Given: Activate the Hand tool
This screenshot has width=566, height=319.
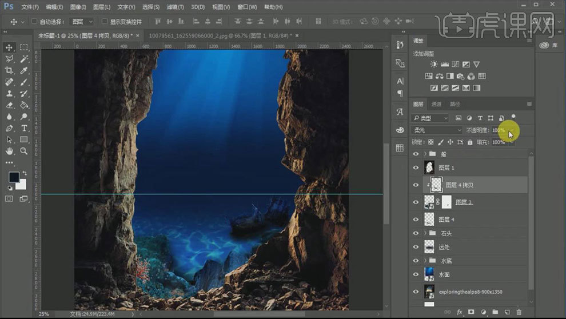Looking at the screenshot, I should pos(9,151).
